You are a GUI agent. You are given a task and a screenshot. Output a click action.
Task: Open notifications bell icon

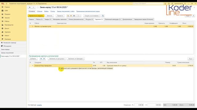click(165, 4)
